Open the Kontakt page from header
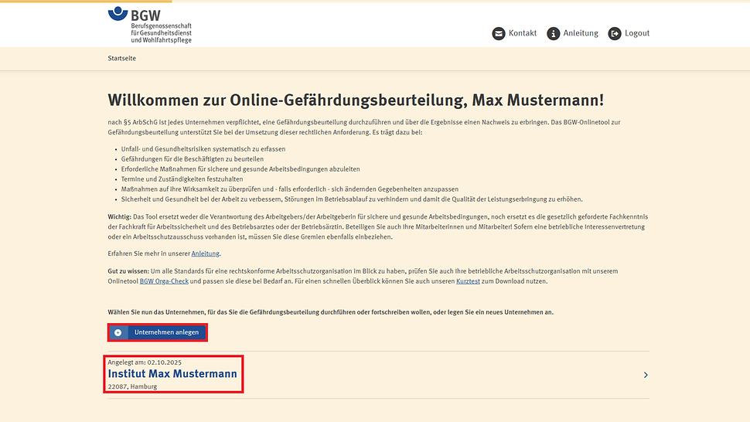The image size is (750, 422). point(522,33)
